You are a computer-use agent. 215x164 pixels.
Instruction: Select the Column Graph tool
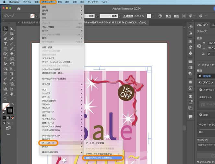coord(5,89)
